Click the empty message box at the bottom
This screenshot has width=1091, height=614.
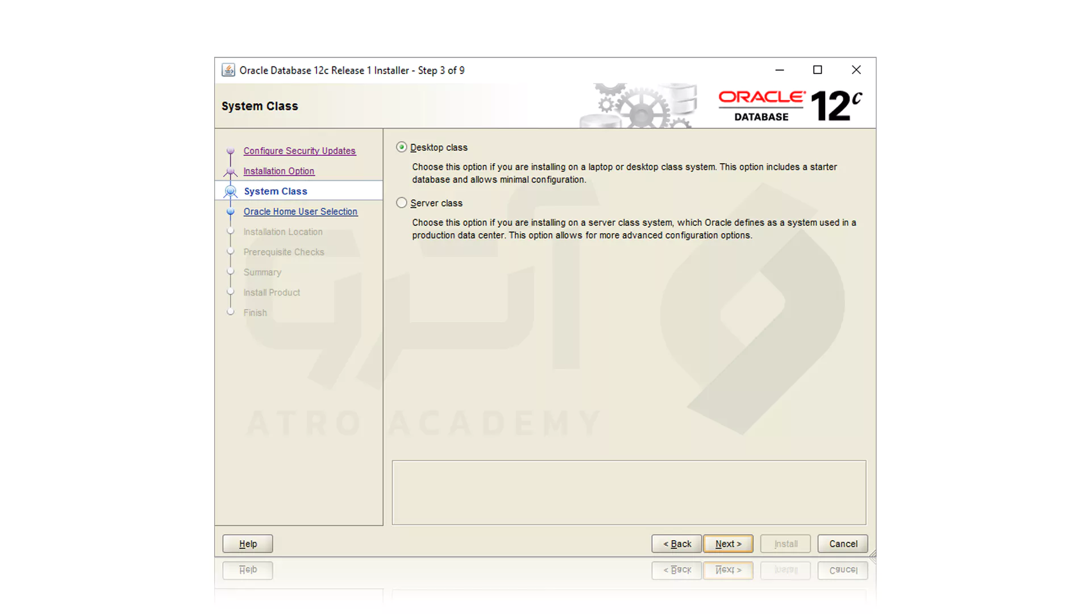coord(629,492)
